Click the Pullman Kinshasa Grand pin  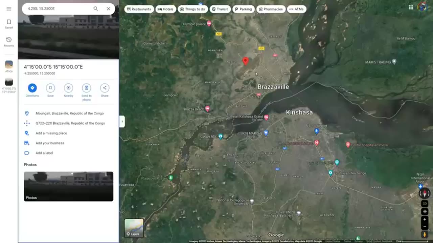click(266, 117)
